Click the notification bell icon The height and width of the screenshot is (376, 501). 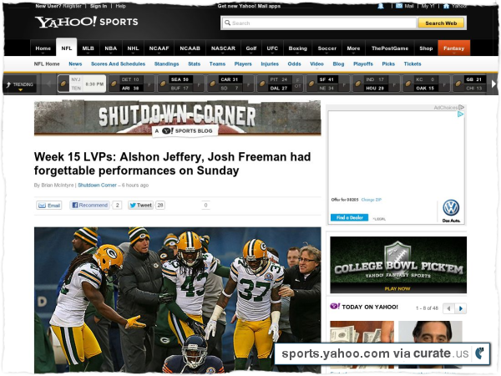[x=381, y=6]
